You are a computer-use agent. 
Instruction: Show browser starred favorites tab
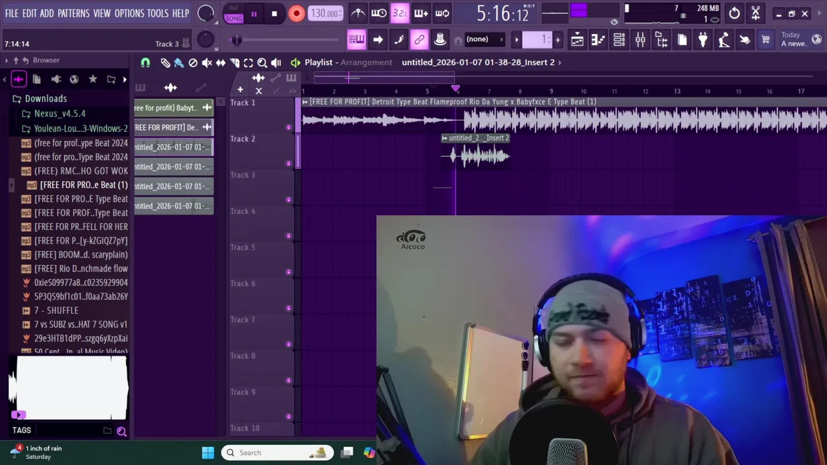tap(93, 79)
